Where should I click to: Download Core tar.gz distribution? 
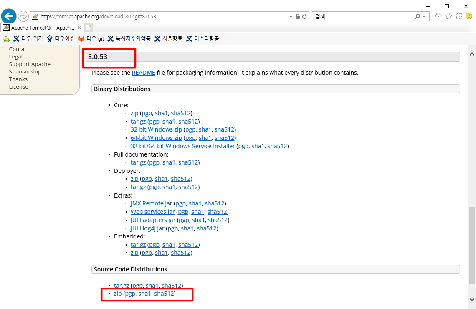click(x=138, y=122)
